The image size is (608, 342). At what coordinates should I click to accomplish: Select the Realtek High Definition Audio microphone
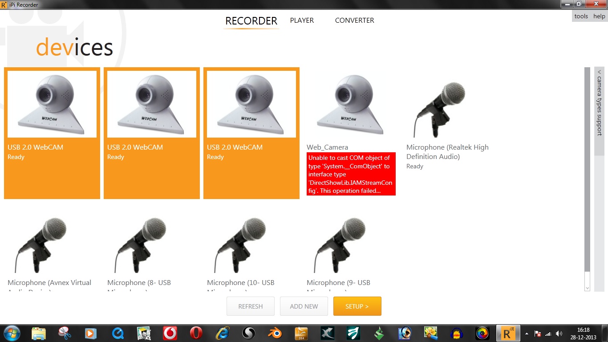tap(451, 133)
